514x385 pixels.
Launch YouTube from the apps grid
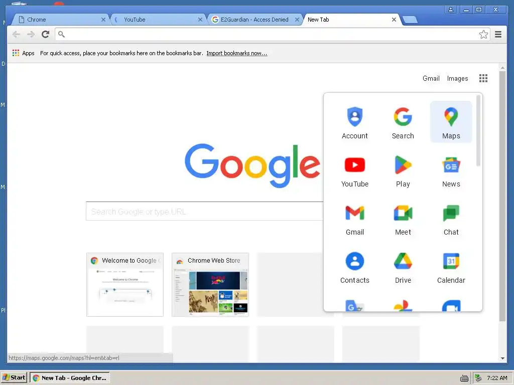[355, 170]
